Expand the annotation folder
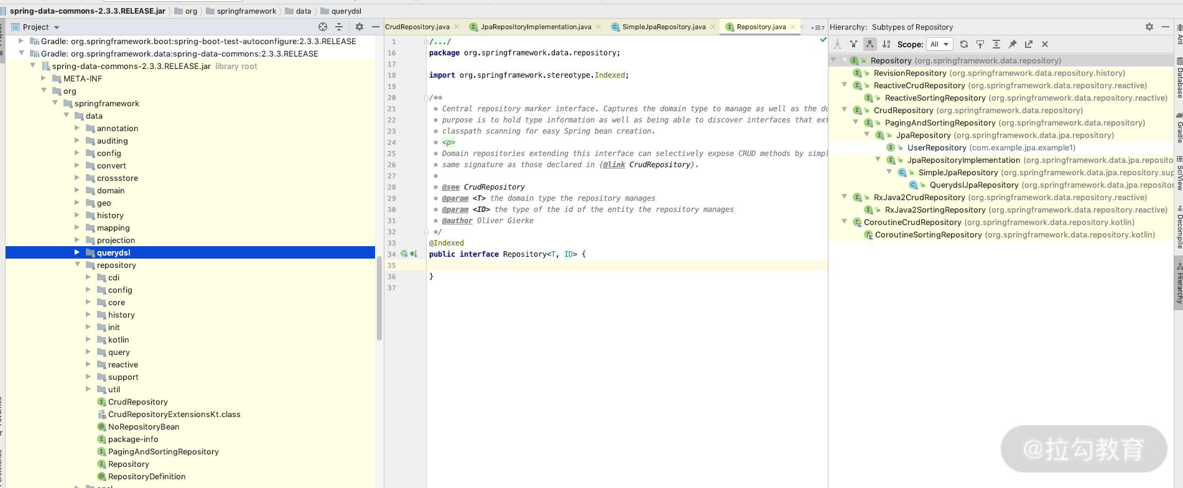Screen dimensions: 1183x488 (77, 128)
